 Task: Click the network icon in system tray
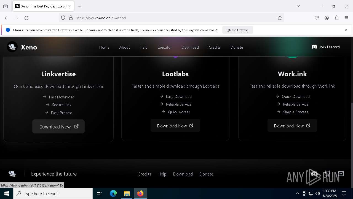pos(311,193)
